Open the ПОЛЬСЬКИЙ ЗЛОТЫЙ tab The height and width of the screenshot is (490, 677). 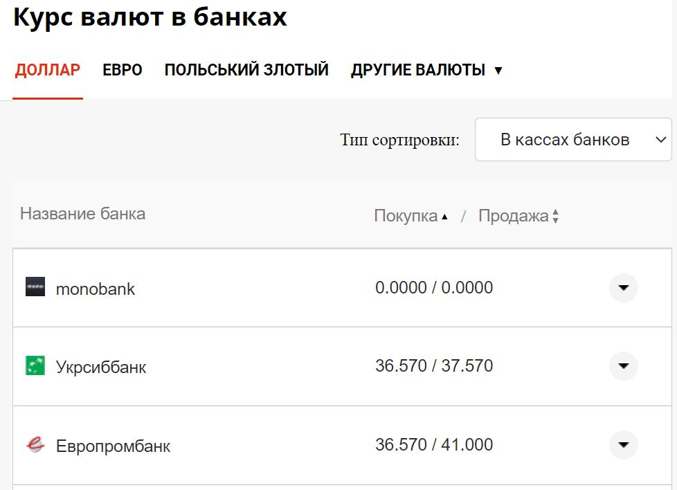coord(246,70)
